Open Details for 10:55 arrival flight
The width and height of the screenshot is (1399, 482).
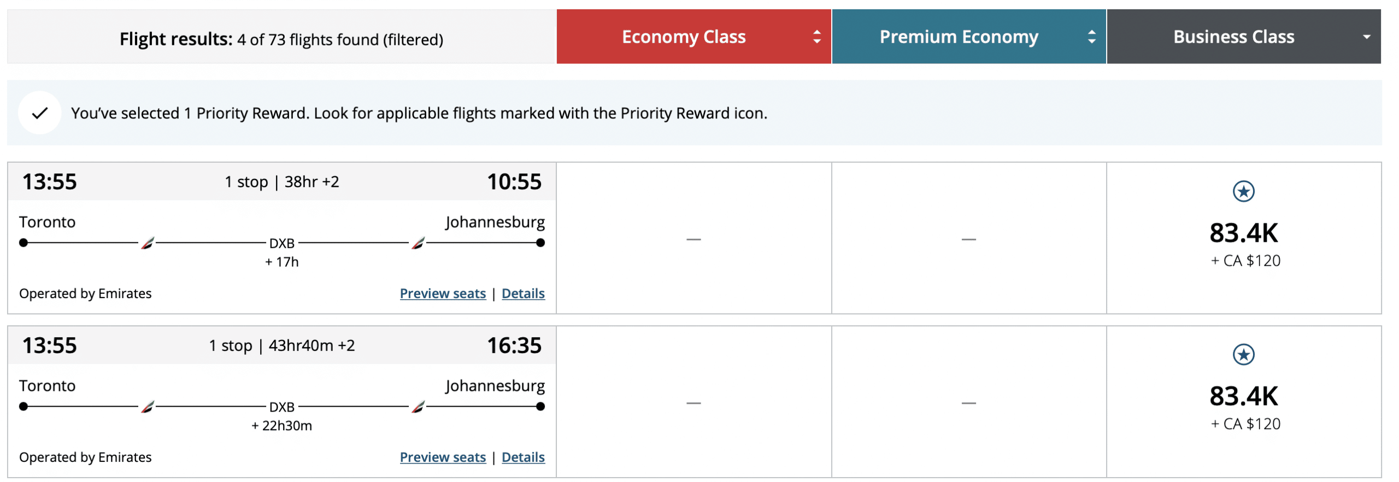(x=523, y=294)
